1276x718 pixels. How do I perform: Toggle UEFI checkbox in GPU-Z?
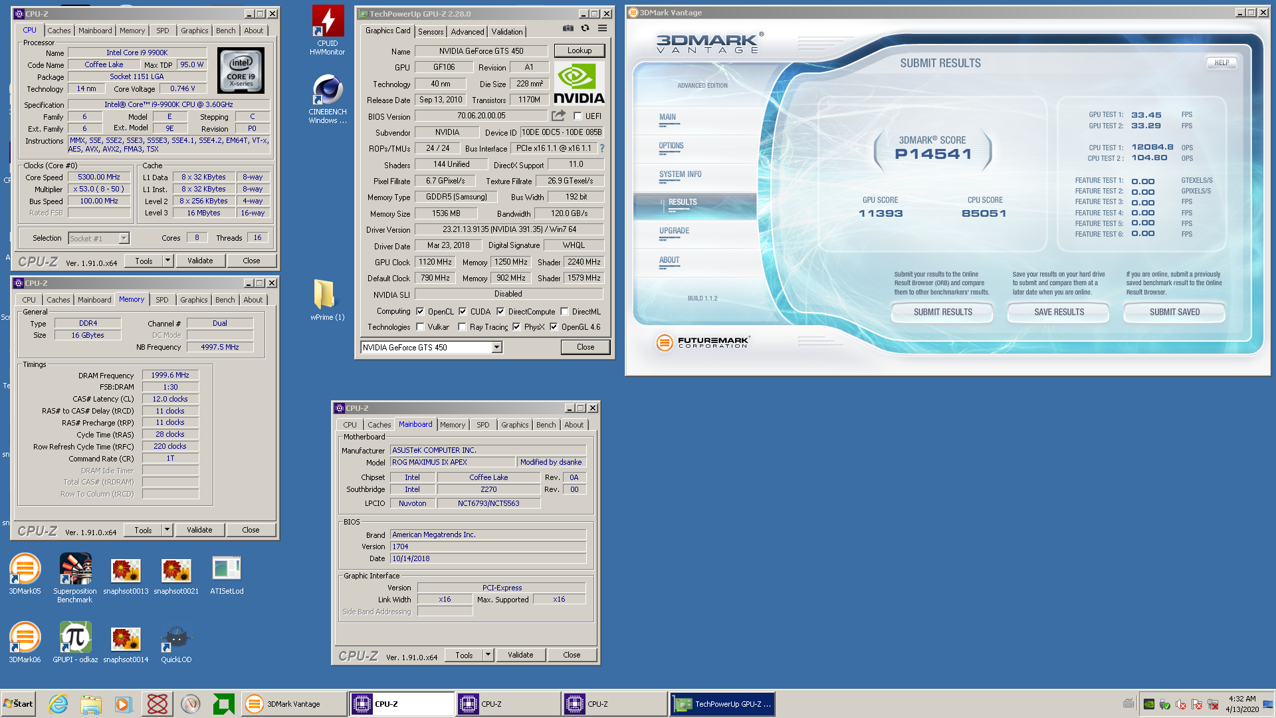click(x=578, y=116)
